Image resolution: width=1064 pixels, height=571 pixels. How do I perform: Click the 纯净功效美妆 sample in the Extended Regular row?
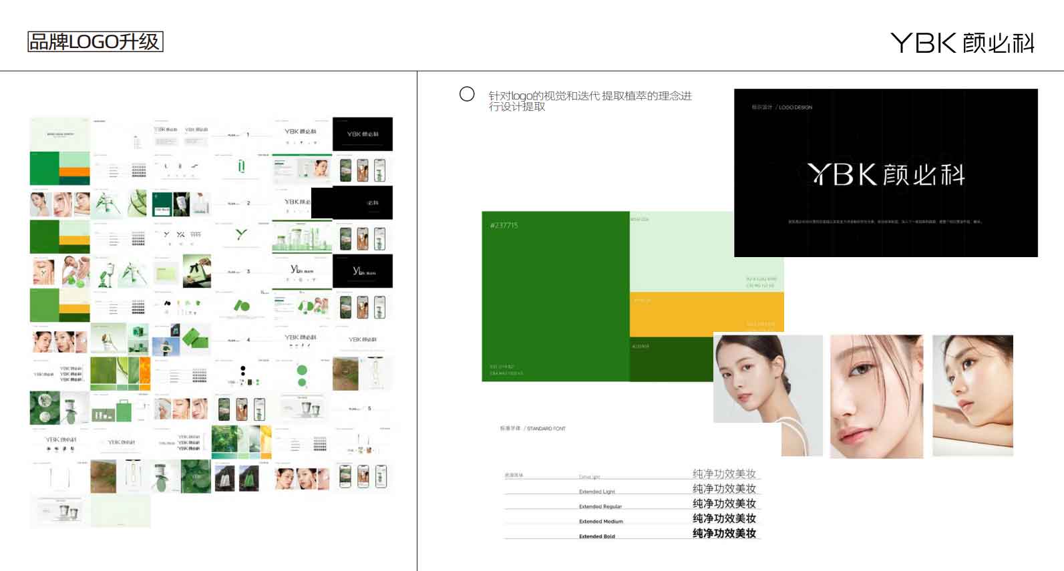click(x=724, y=504)
